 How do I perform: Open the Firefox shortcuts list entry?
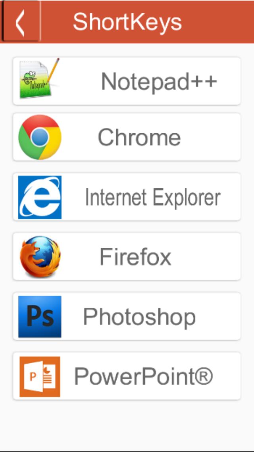[x=127, y=256]
